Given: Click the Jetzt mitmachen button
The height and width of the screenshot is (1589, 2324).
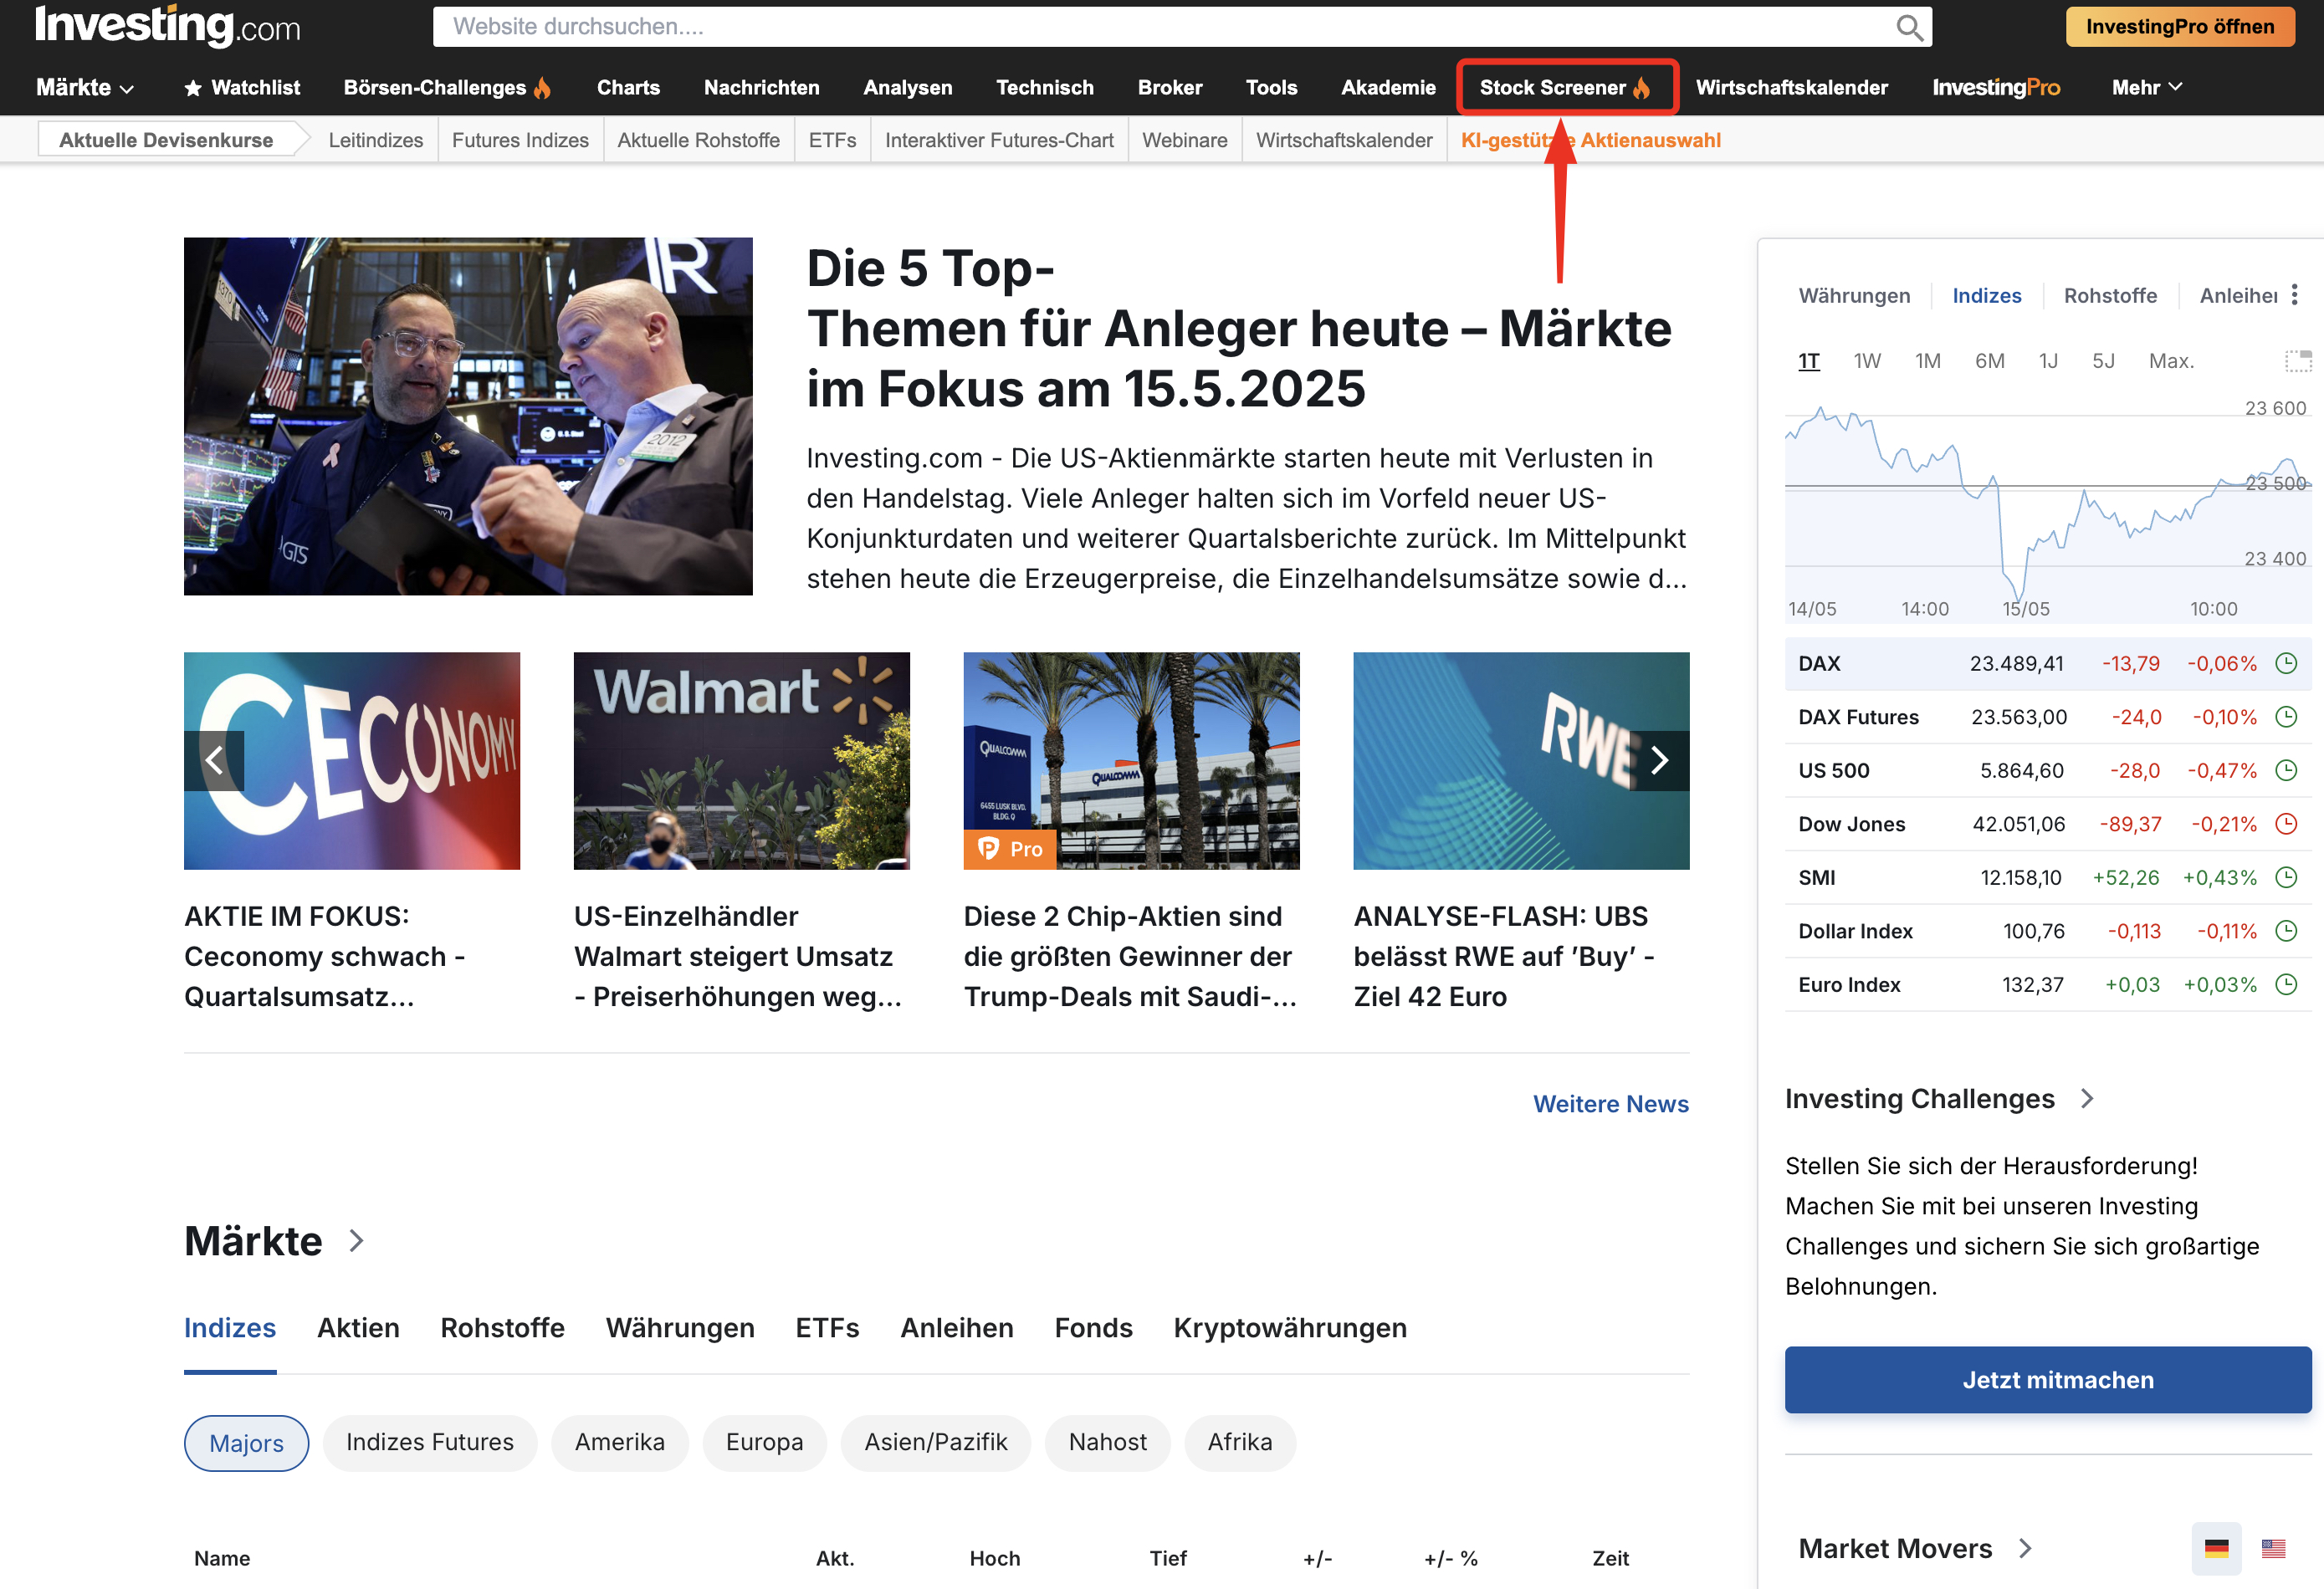Looking at the screenshot, I should pos(2048,1379).
